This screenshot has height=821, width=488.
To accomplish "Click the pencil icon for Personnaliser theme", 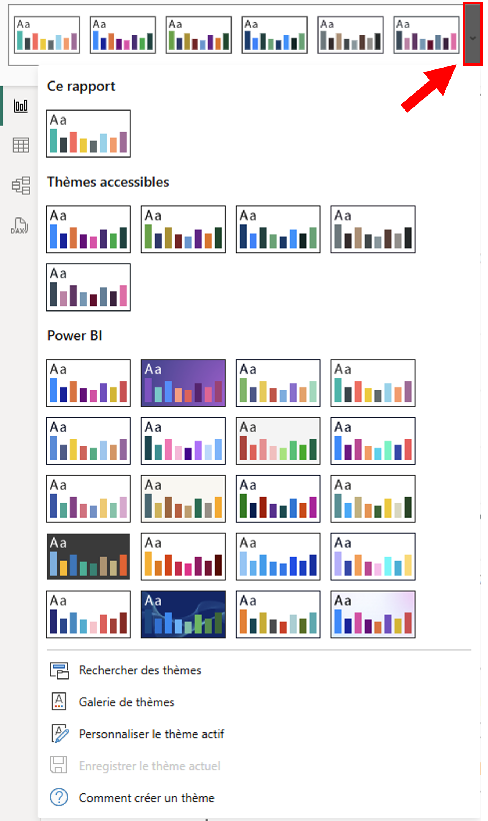I will (x=60, y=734).
